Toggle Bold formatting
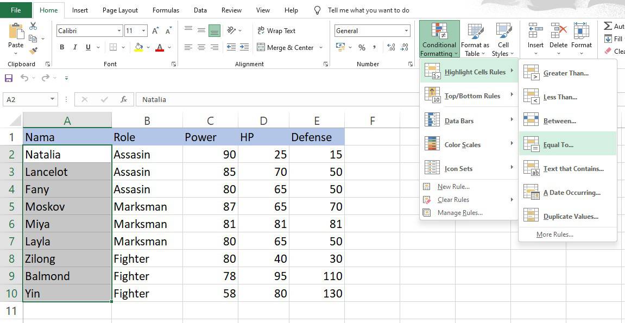 pyautogui.click(x=62, y=47)
